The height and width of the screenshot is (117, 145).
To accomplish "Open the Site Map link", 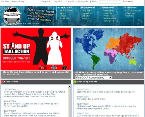I will pos(5,1).
